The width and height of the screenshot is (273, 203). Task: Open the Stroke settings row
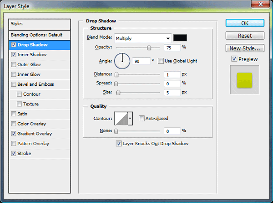(40, 153)
